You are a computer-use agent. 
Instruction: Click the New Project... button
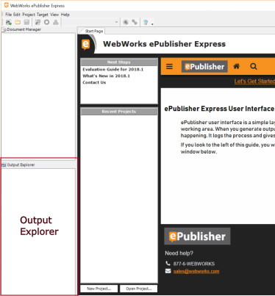(x=99, y=289)
